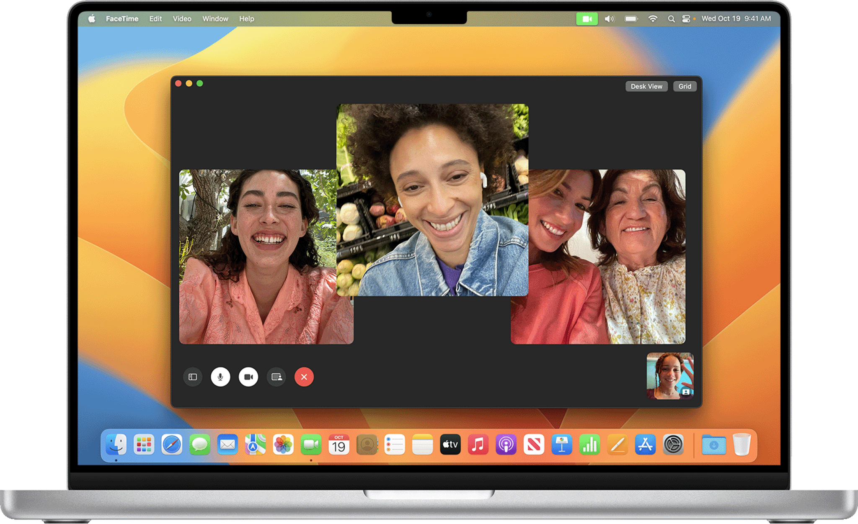Image resolution: width=858 pixels, height=524 pixels.
Task: Open the Video menu
Action: point(181,19)
